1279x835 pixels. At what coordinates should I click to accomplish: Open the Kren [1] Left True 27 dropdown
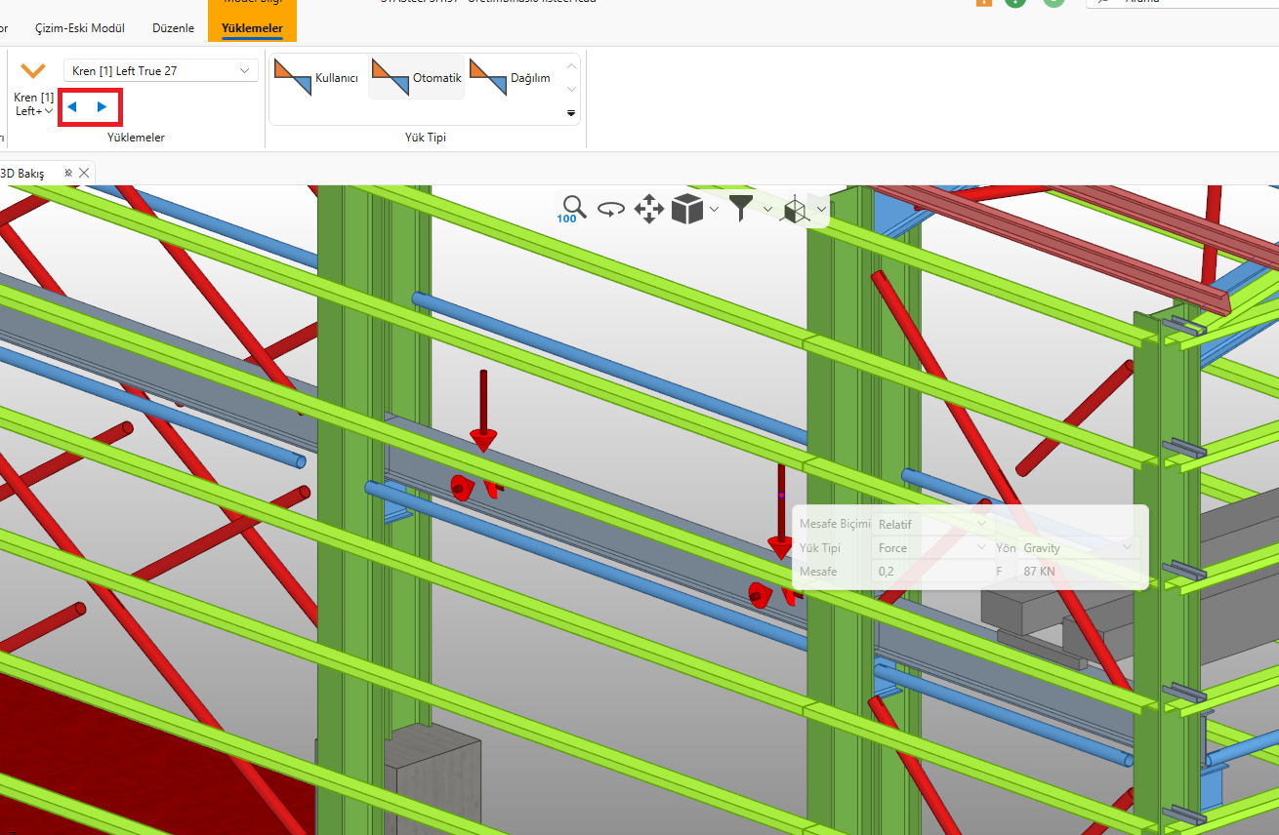tap(161, 71)
